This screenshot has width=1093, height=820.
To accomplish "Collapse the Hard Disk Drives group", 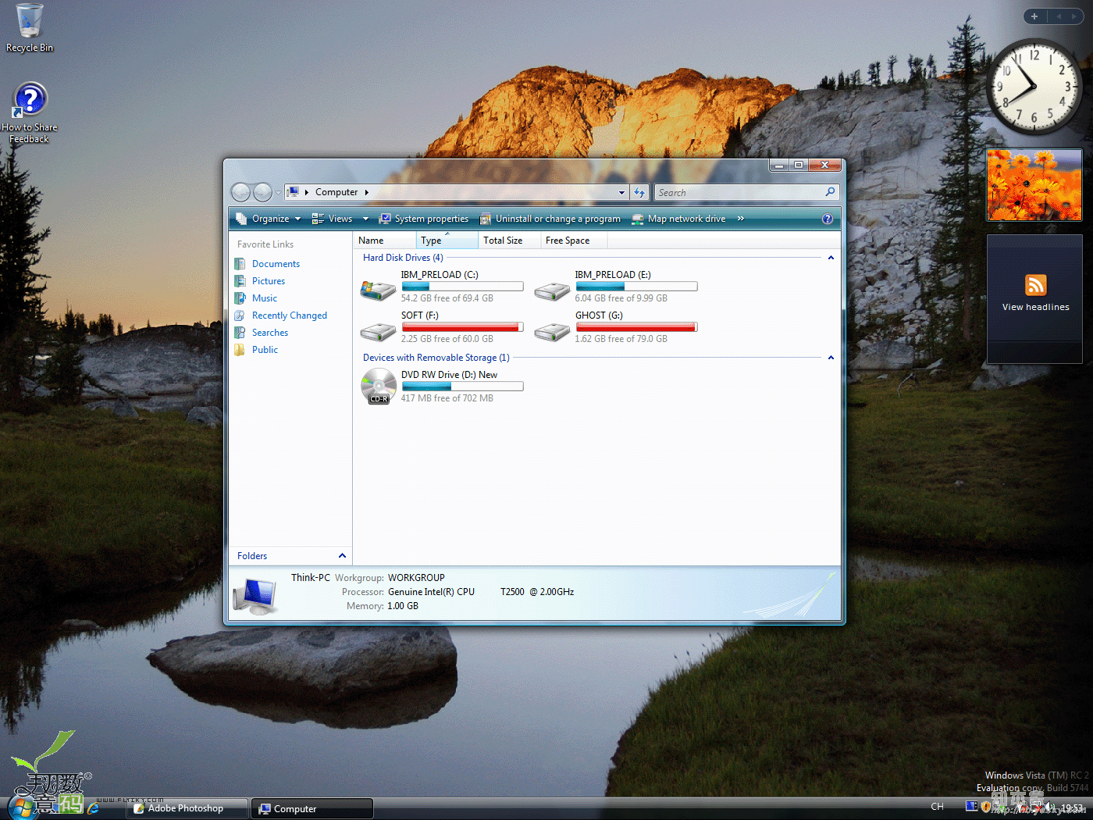I will point(831,258).
